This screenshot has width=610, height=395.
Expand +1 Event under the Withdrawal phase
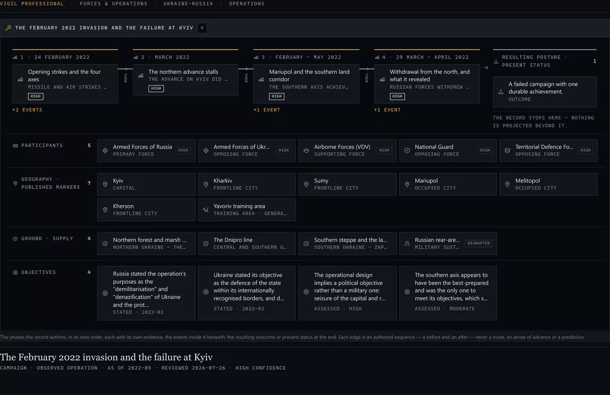387,110
